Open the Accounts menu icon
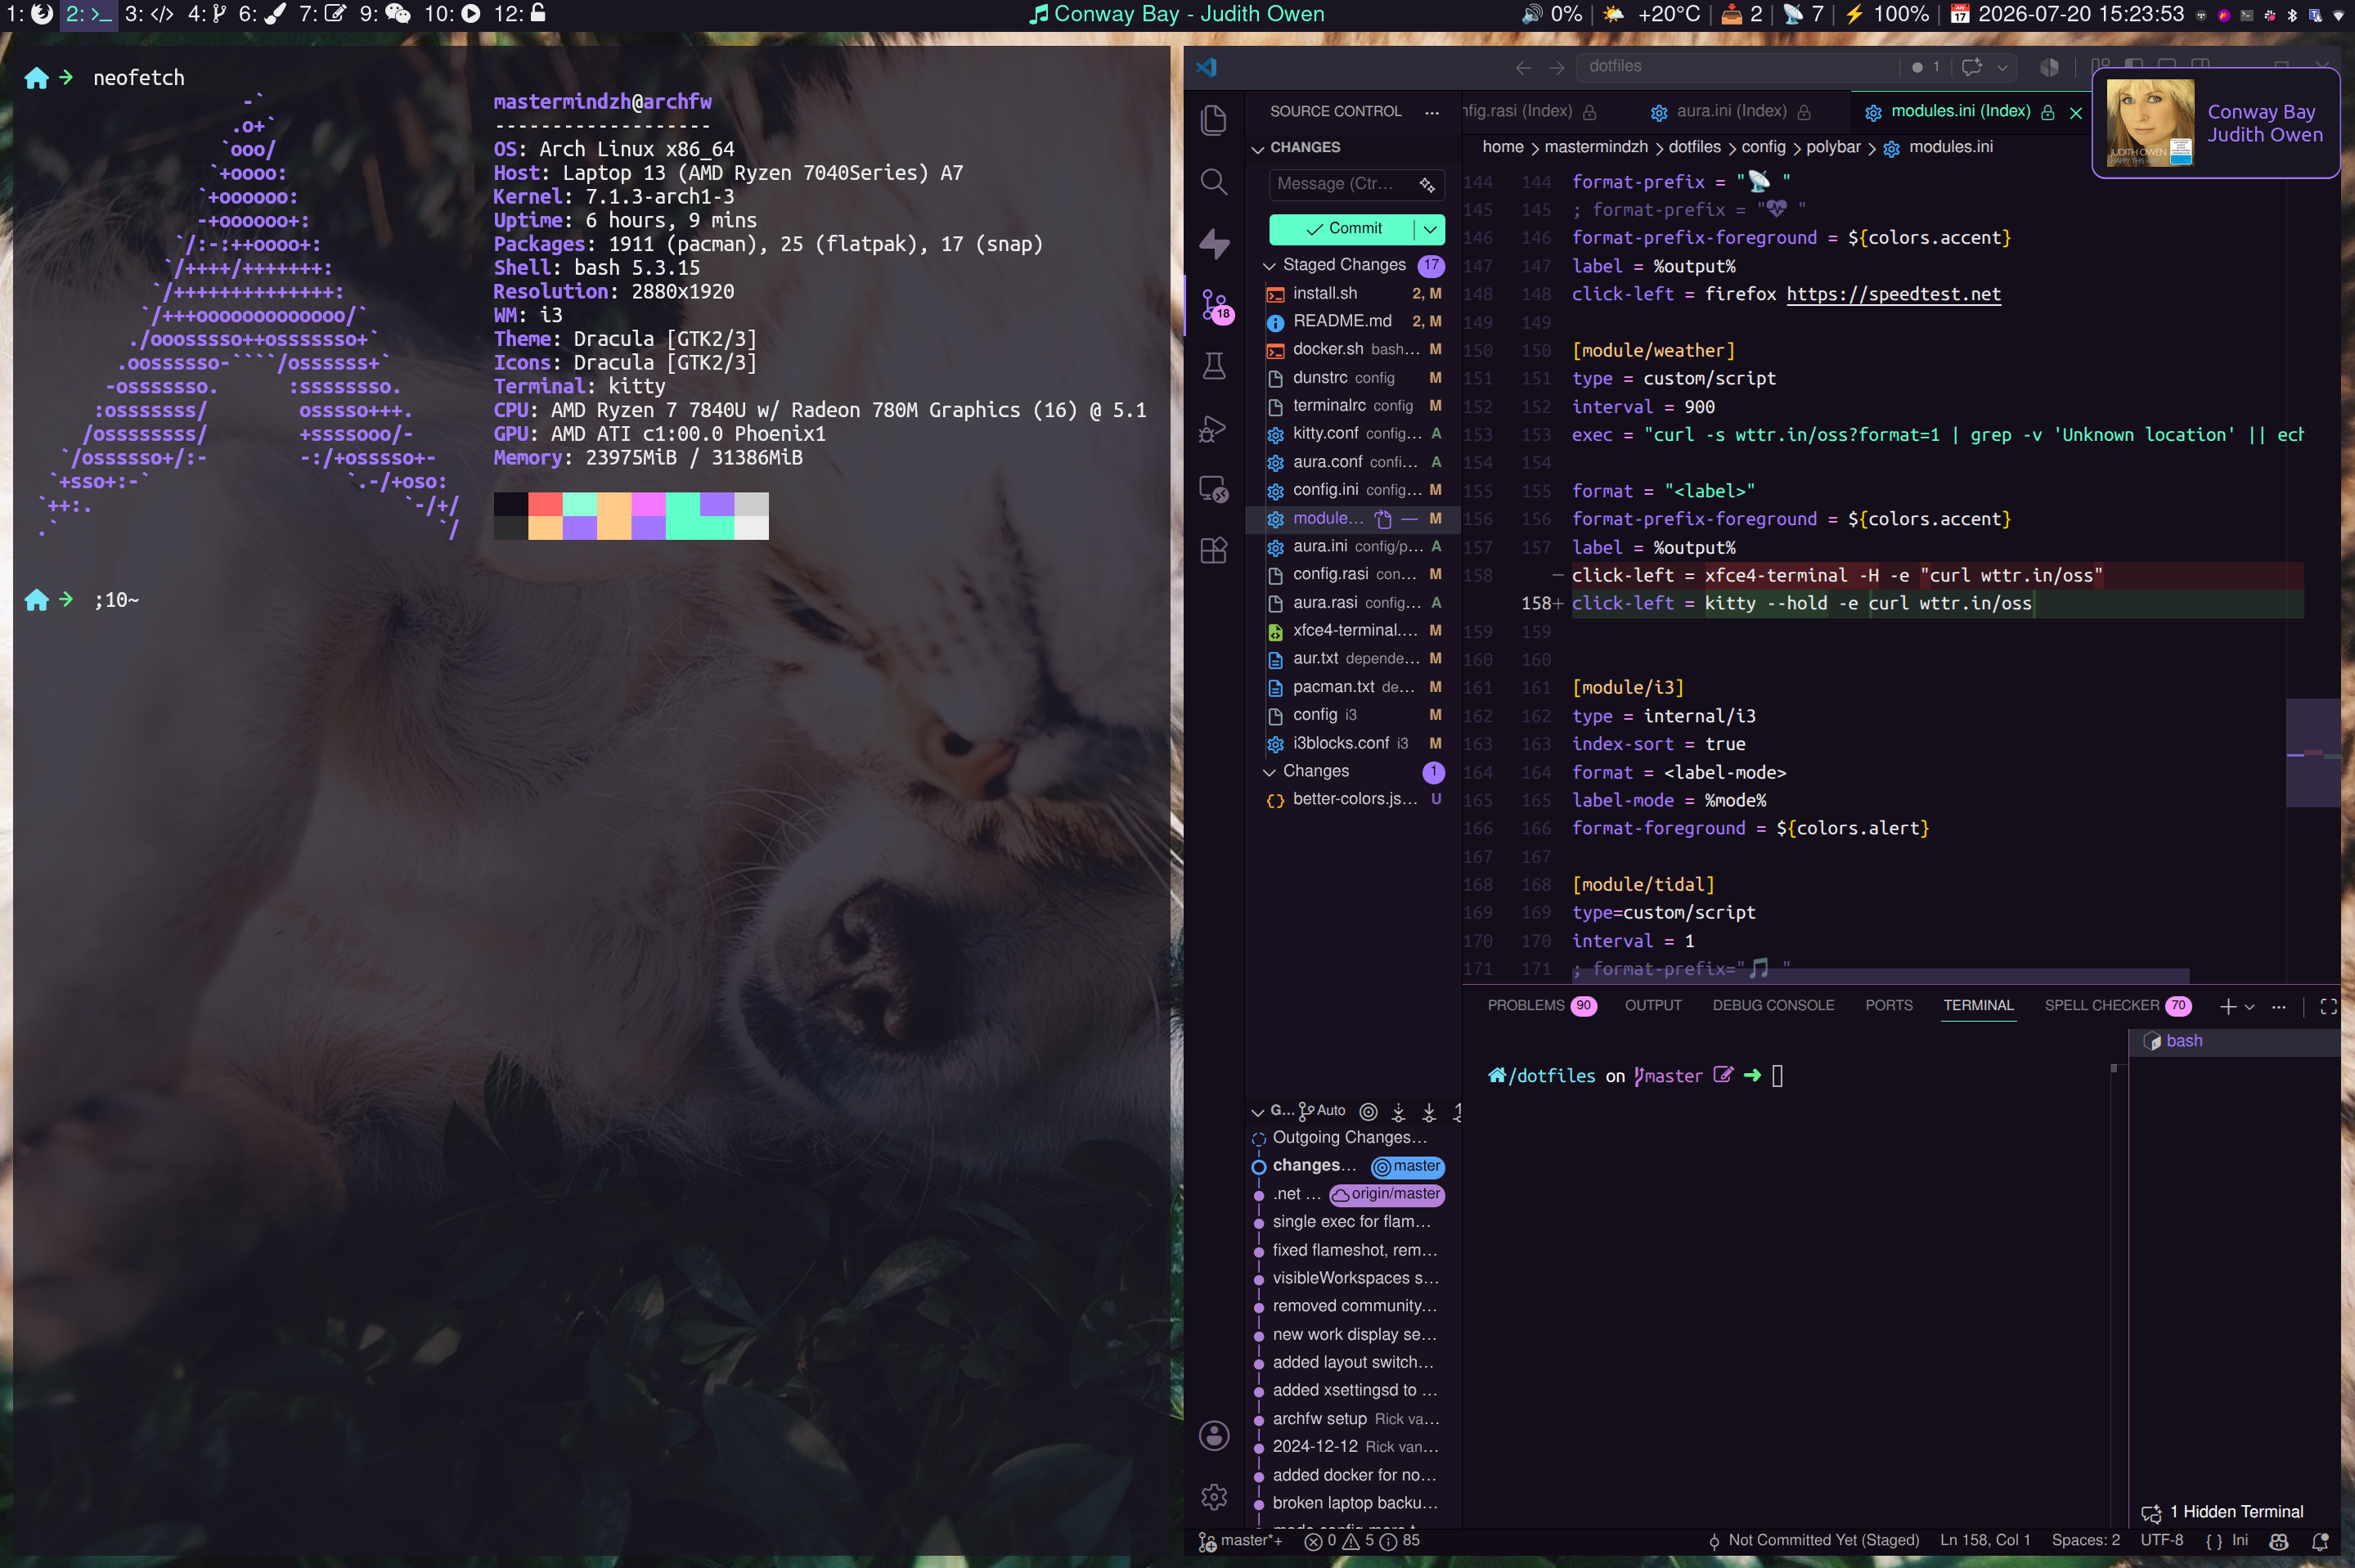The width and height of the screenshot is (2355, 1568). click(x=1213, y=1436)
